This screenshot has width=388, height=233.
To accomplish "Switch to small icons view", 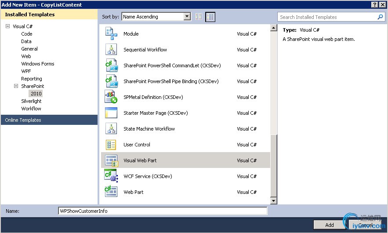I will 199,17.
